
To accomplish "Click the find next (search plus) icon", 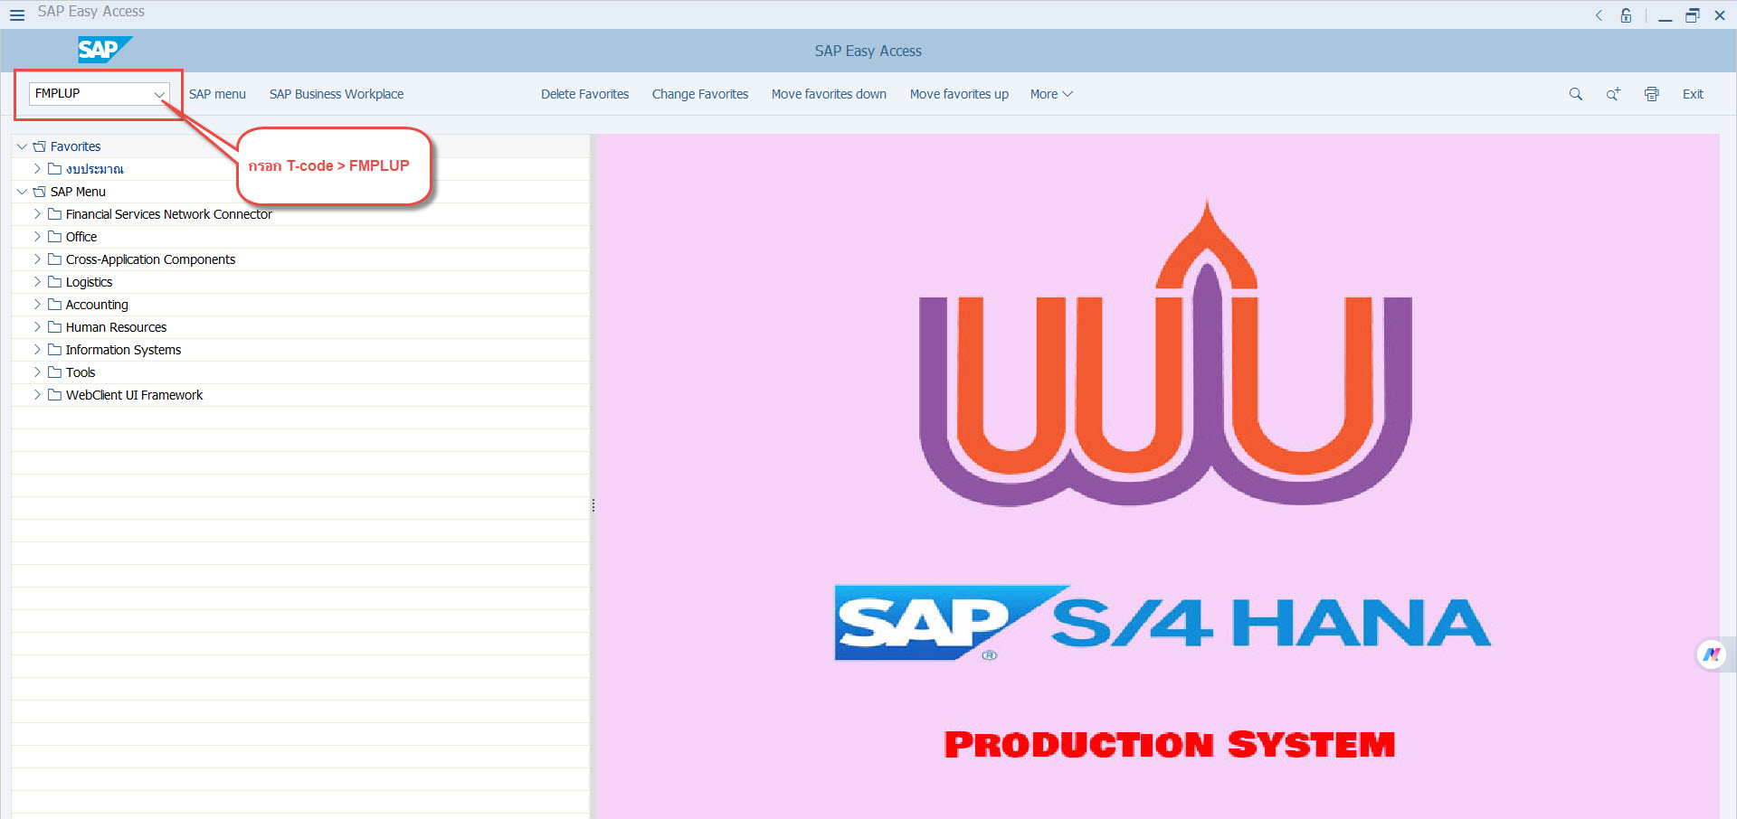I will 1613,94.
